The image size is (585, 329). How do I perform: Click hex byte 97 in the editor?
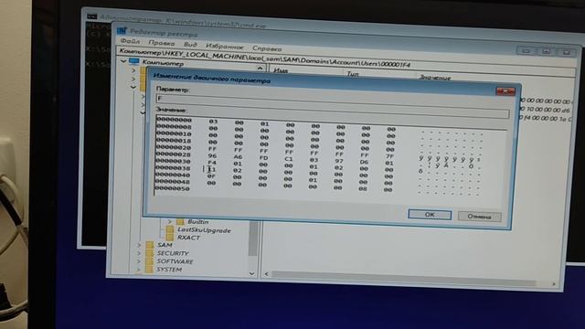(339, 161)
